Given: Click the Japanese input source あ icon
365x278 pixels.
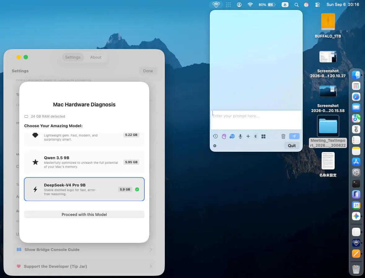Looking at the screenshot, I should click(x=285, y=4).
